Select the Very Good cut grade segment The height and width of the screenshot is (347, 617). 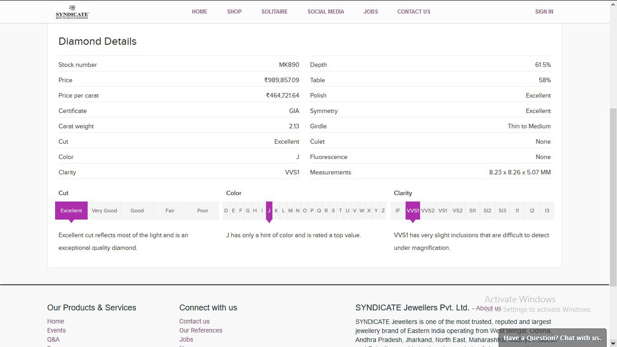pyautogui.click(x=104, y=211)
